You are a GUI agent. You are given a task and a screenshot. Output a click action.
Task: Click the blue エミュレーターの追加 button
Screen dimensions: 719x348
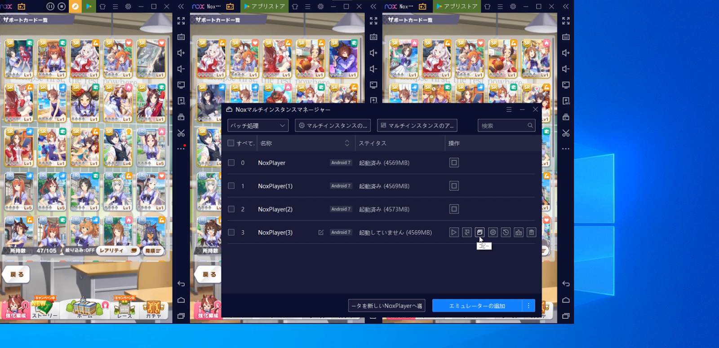click(477, 306)
